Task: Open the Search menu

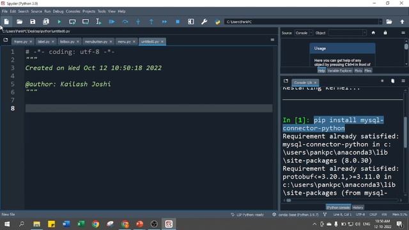Action: [x=23, y=11]
